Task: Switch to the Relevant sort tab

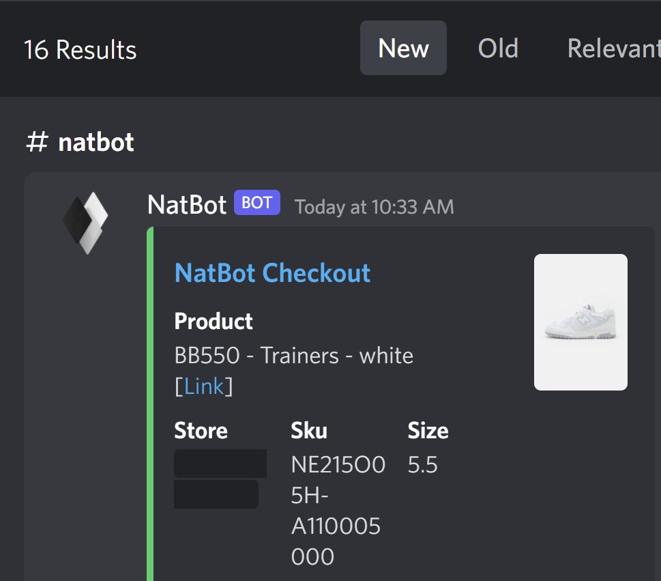Action: tap(614, 48)
